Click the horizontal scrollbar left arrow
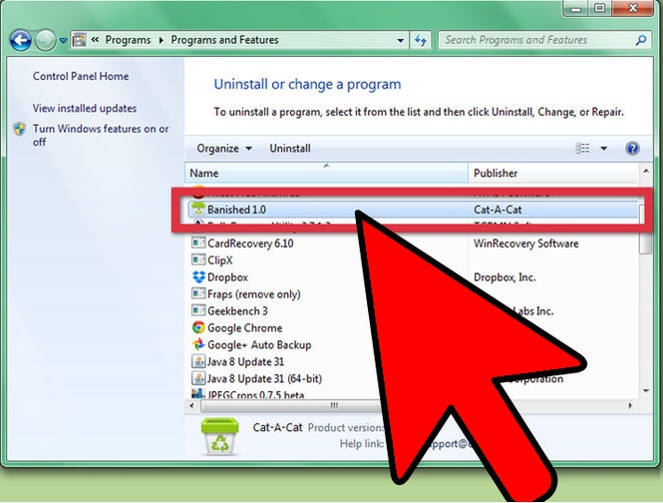 coord(192,405)
